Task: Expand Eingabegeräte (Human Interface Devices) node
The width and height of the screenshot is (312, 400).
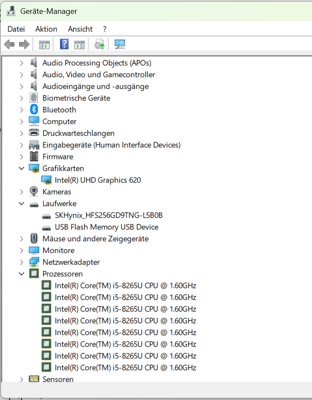Action: (x=22, y=145)
